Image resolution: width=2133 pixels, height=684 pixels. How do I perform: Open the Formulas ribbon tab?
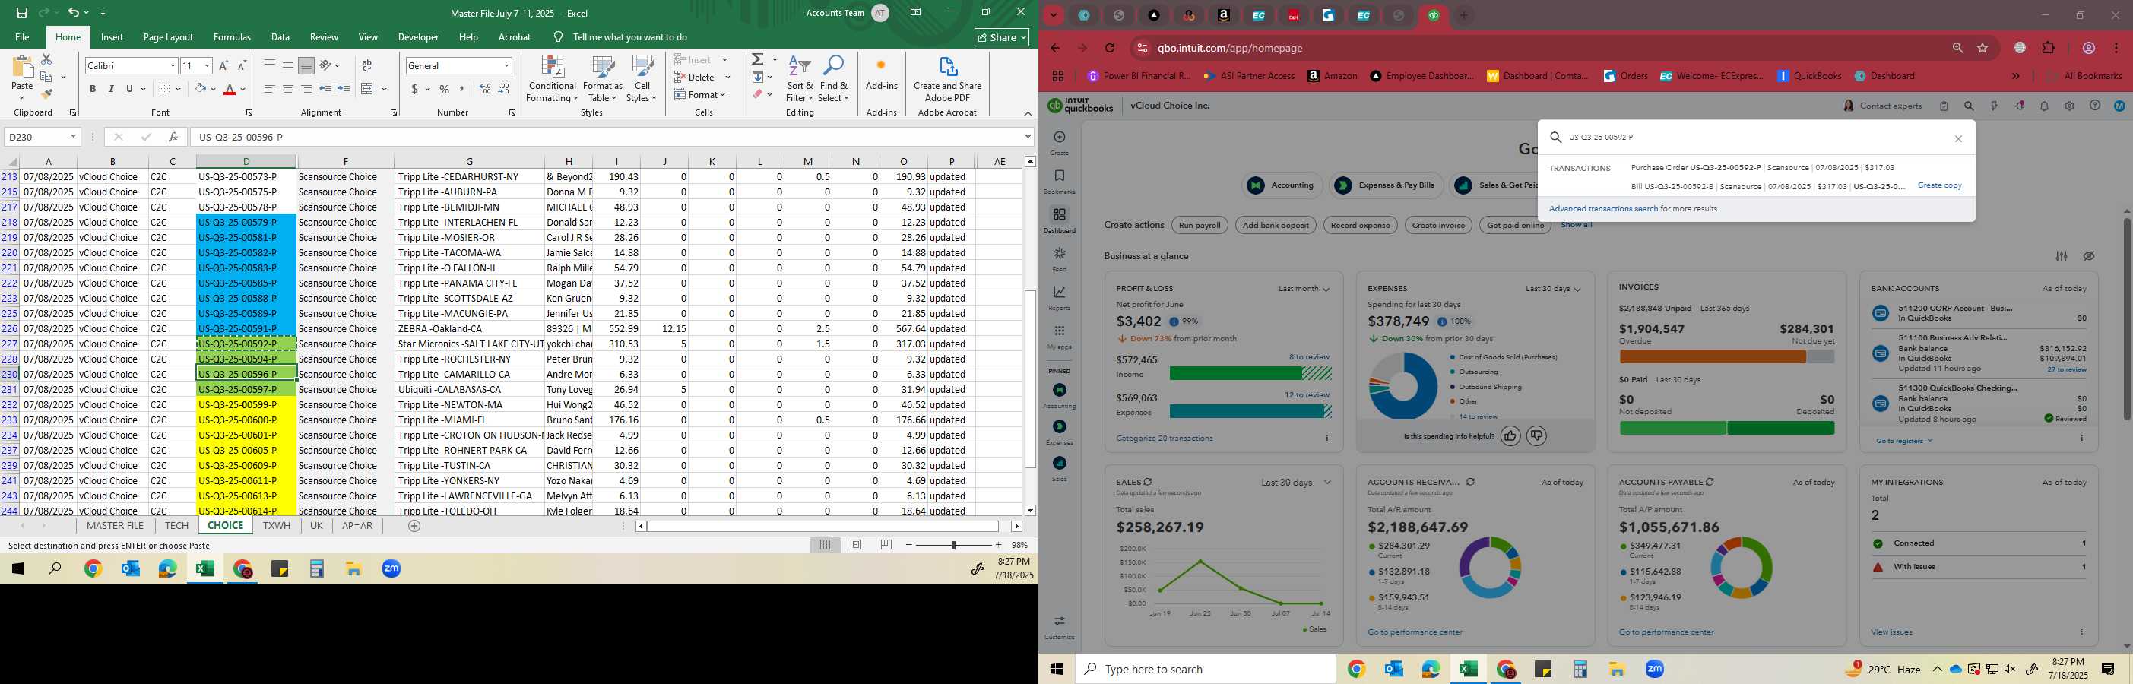tap(232, 37)
